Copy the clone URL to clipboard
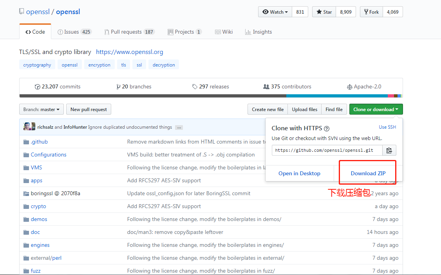This screenshot has height=275, width=441. pyautogui.click(x=389, y=151)
